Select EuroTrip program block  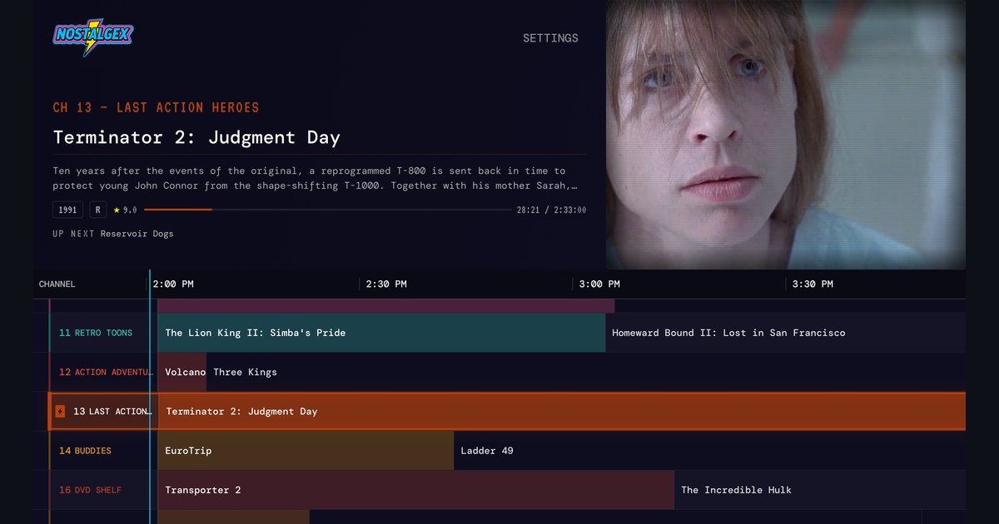tap(306, 451)
